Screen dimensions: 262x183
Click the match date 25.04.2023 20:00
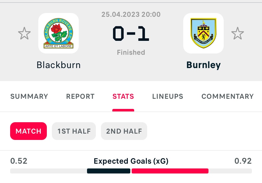click(x=131, y=14)
